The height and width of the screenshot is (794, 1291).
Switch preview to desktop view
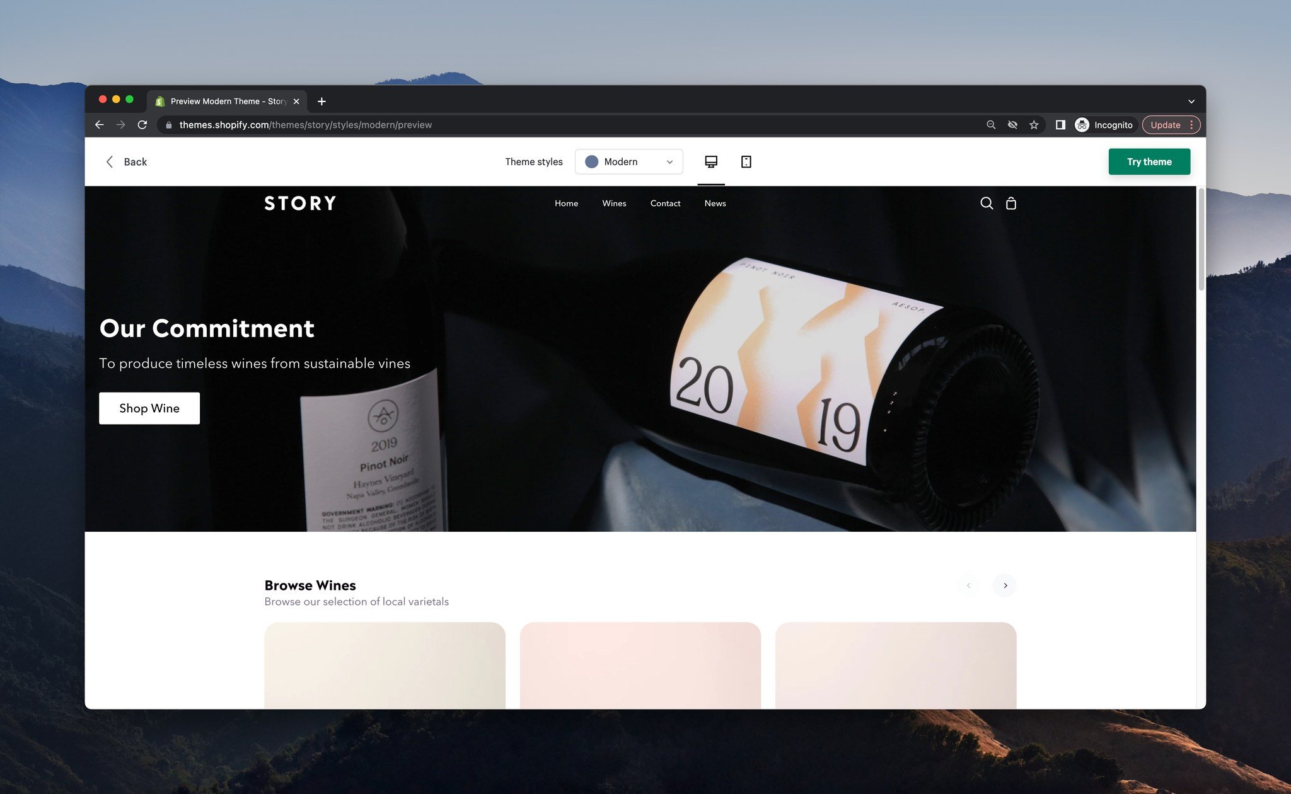pos(710,161)
